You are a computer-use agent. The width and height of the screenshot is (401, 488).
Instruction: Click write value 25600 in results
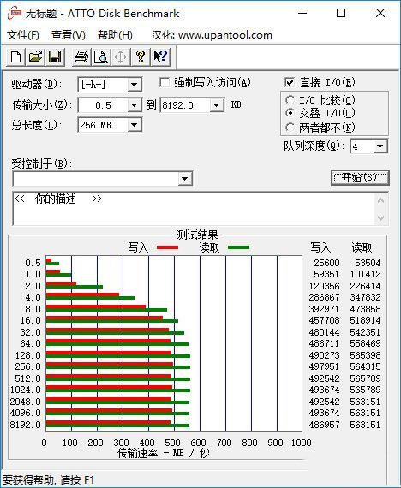326,263
